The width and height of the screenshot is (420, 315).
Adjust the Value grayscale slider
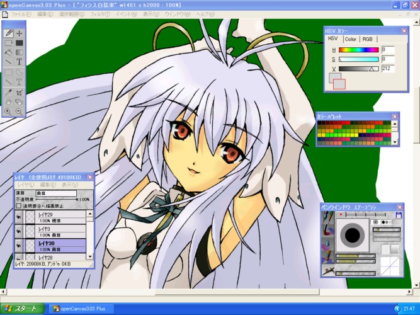359,69
